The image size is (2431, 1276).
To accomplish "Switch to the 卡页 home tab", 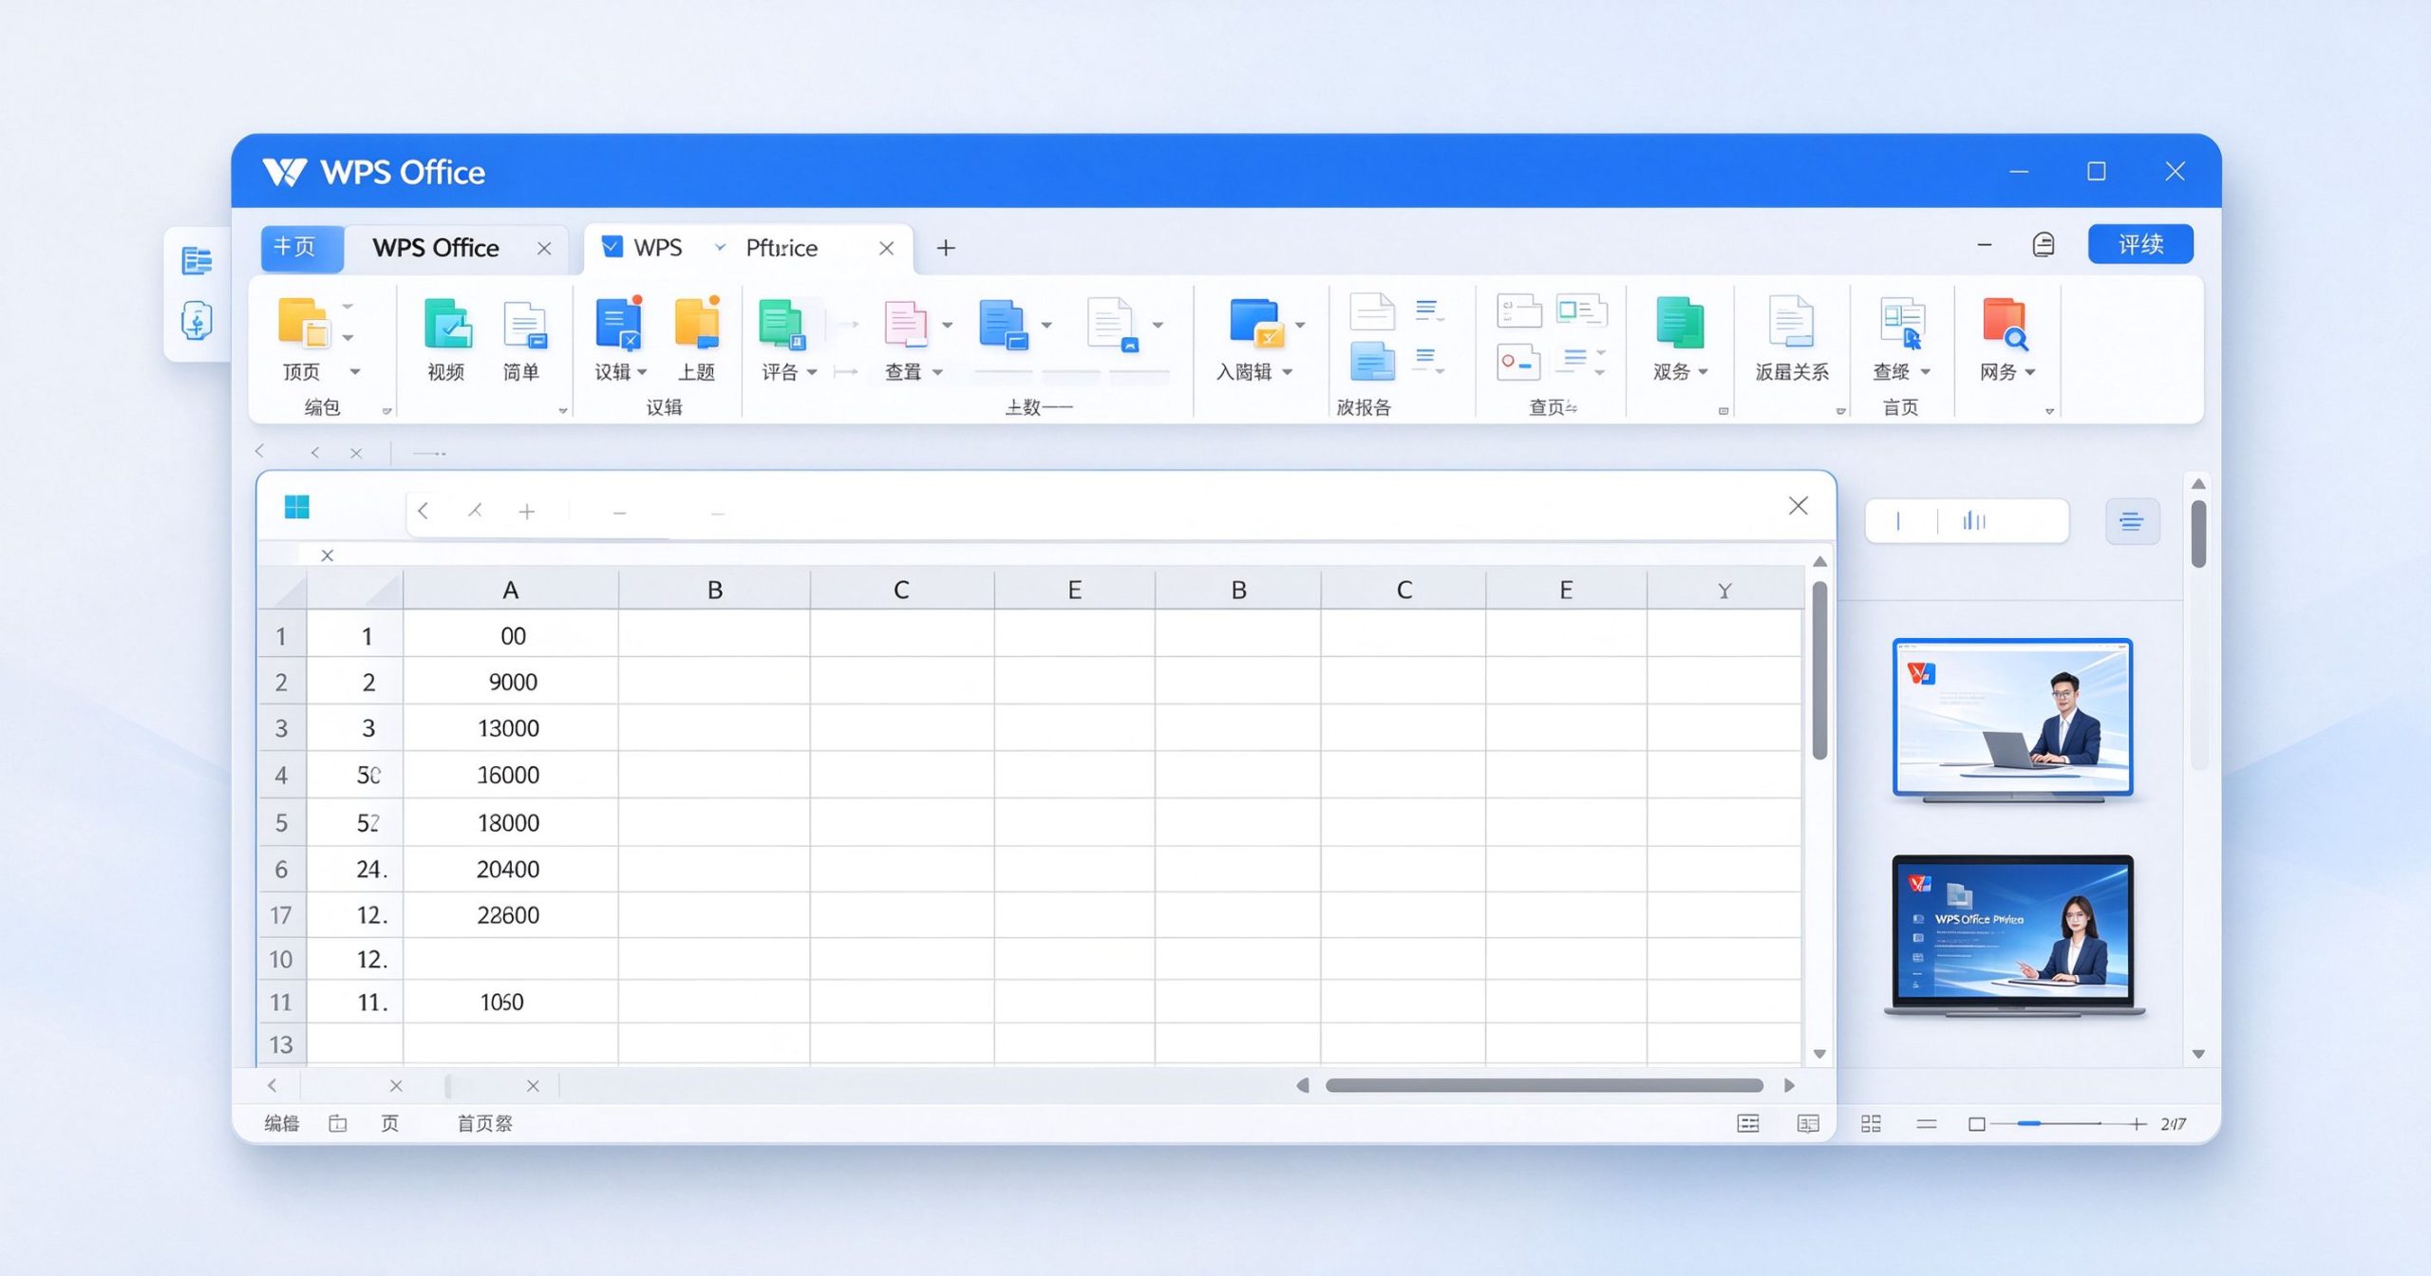I will pos(302,248).
